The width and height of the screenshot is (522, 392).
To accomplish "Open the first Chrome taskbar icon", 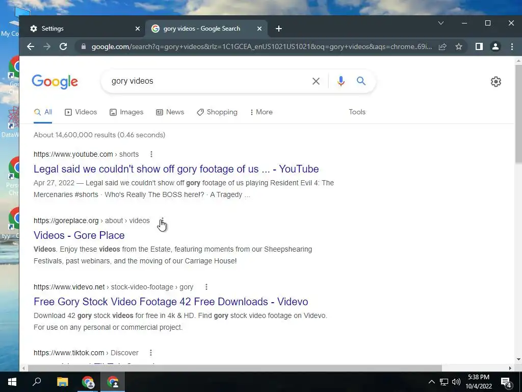I will click(x=88, y=382).
